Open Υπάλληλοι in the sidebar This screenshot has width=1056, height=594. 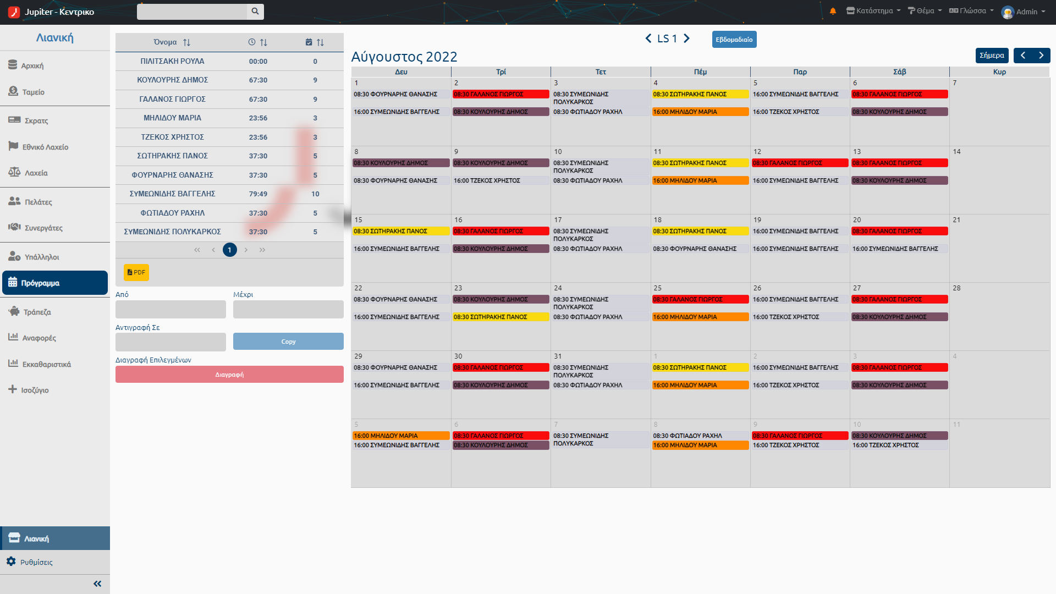(55, 257)
